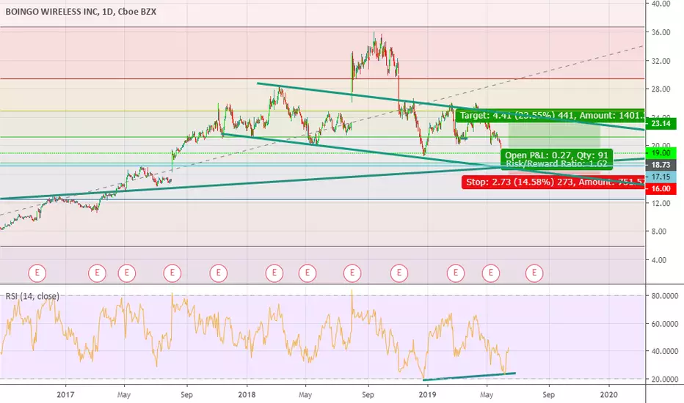Click the green 19.00 price tag
This screenshot has height=403, width=684.
(x=661, y=153)
